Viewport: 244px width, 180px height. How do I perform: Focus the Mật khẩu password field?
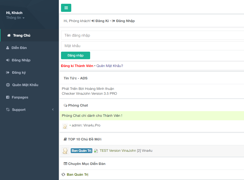tap(152, 46)
